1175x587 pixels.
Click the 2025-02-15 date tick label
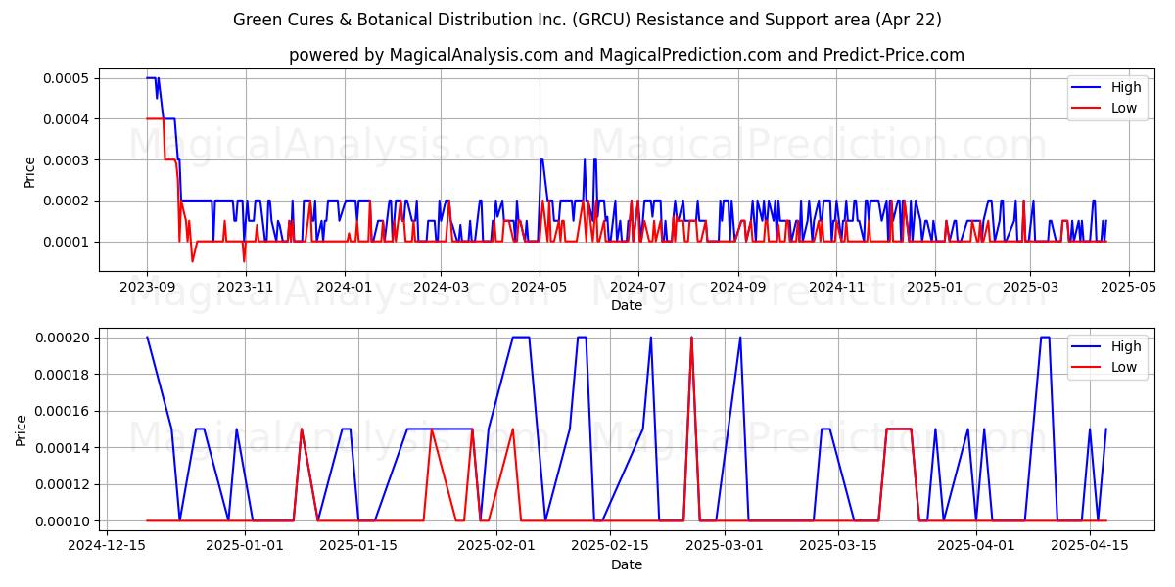(x=610, y=546)
